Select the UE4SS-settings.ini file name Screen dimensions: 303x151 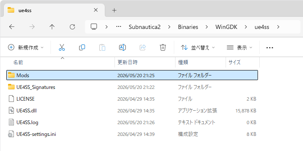tap(36, 134)
